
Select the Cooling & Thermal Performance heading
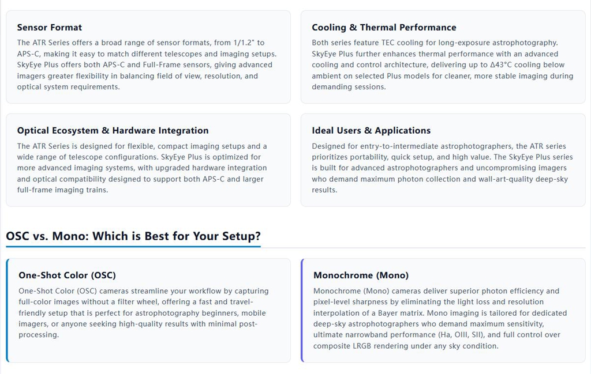[x=384, y=28]
